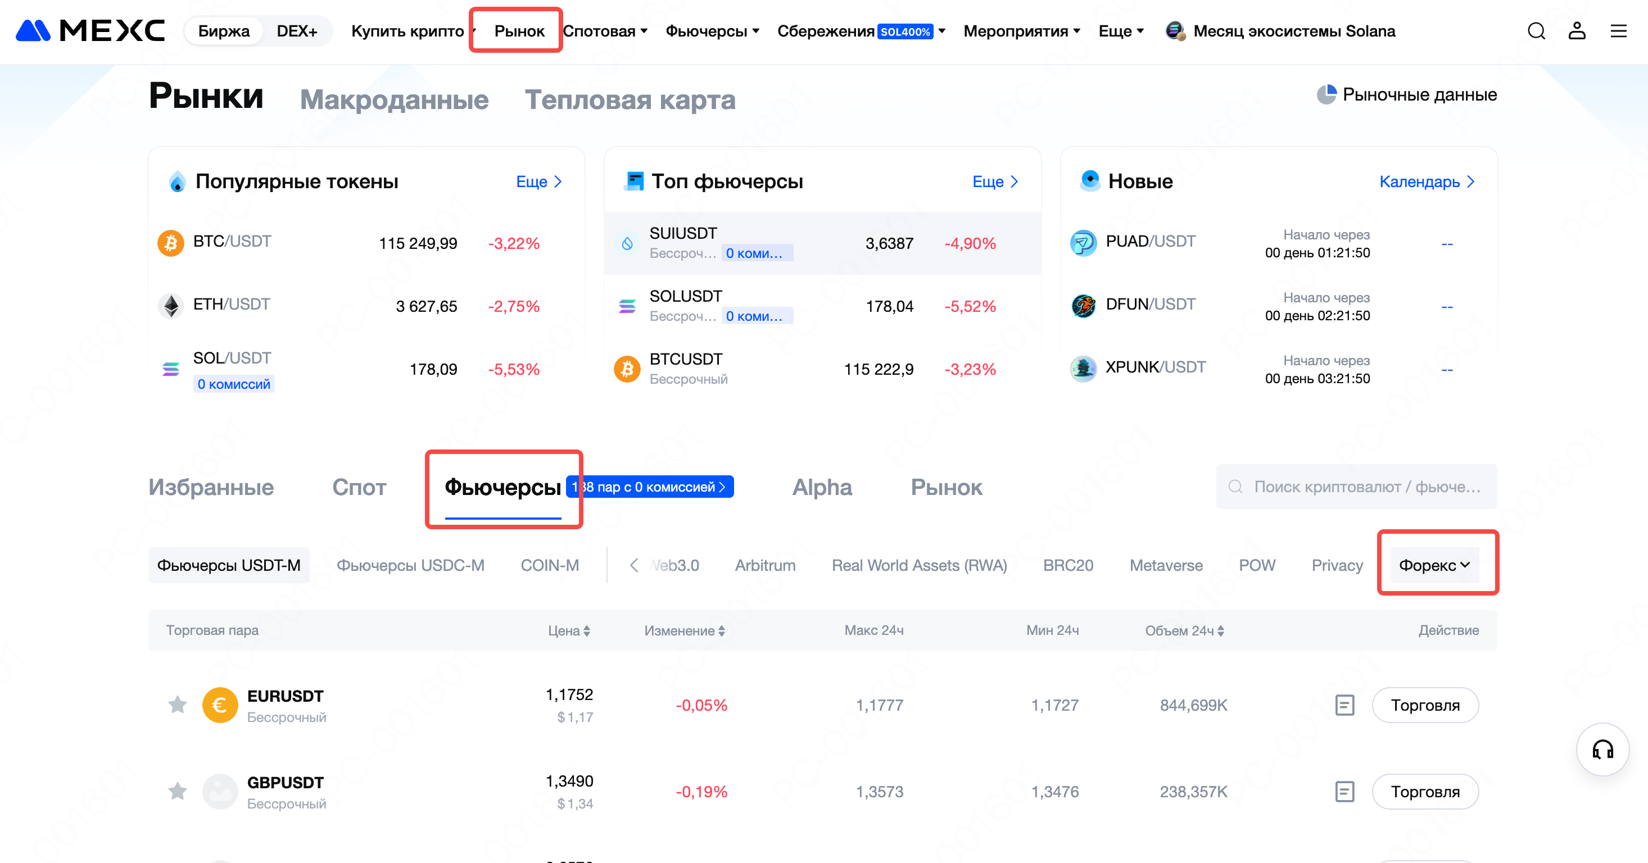Screen dimensions: 1648x863
Task: Select the Фьючерсы USDC-M filter
Action: pos(410,565)
